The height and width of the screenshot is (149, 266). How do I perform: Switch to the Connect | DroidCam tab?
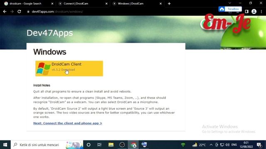point(76,4)
